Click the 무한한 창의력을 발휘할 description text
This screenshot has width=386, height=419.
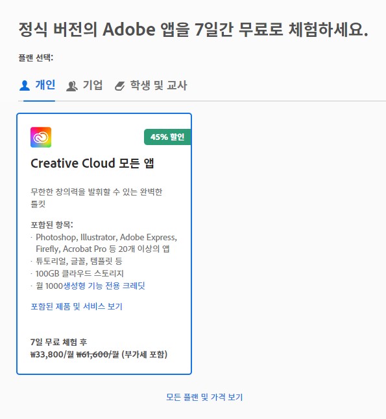point(97,198)
